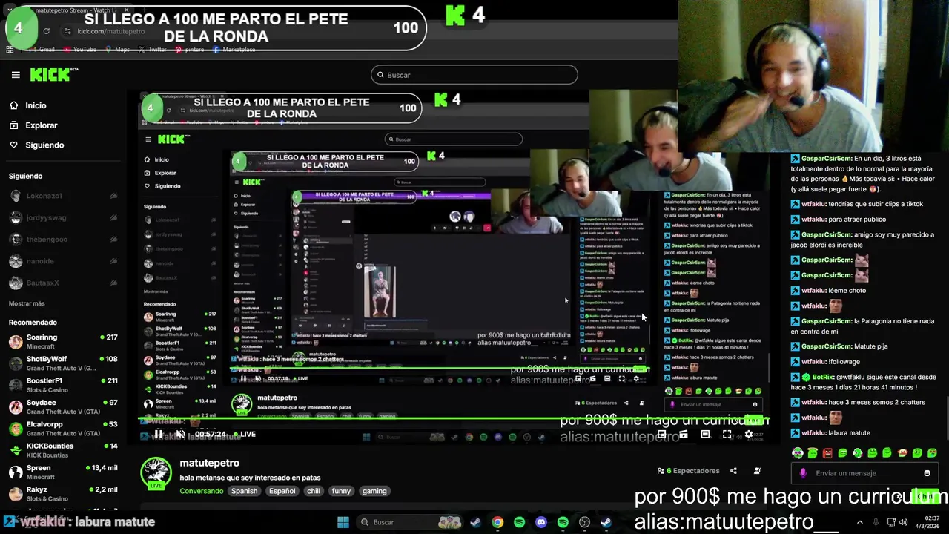Viewport: 949px width, 534px height.
Task: Switch the player to fullscreen
Action: click(x=727, y=435)
